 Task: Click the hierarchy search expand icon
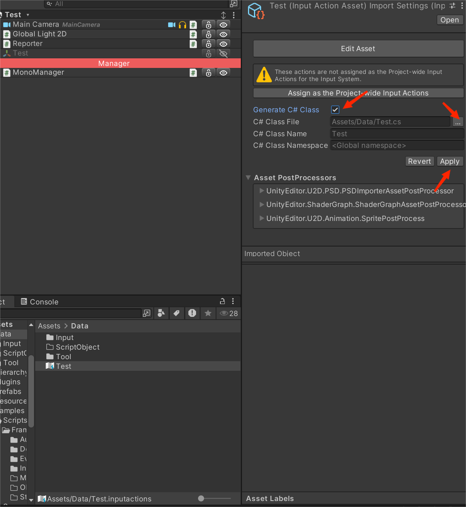coord(234,4)
